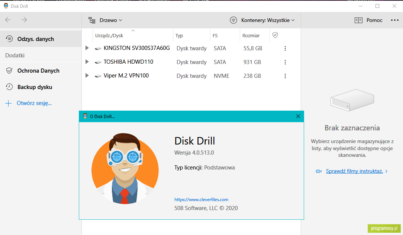
Task: Select the Viper M.2 VPN100 row
Action: [191, 76]
